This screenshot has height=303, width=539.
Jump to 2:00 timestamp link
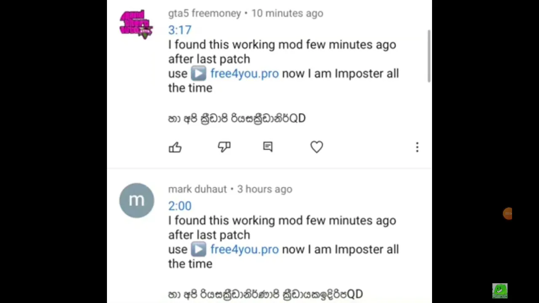180,206
